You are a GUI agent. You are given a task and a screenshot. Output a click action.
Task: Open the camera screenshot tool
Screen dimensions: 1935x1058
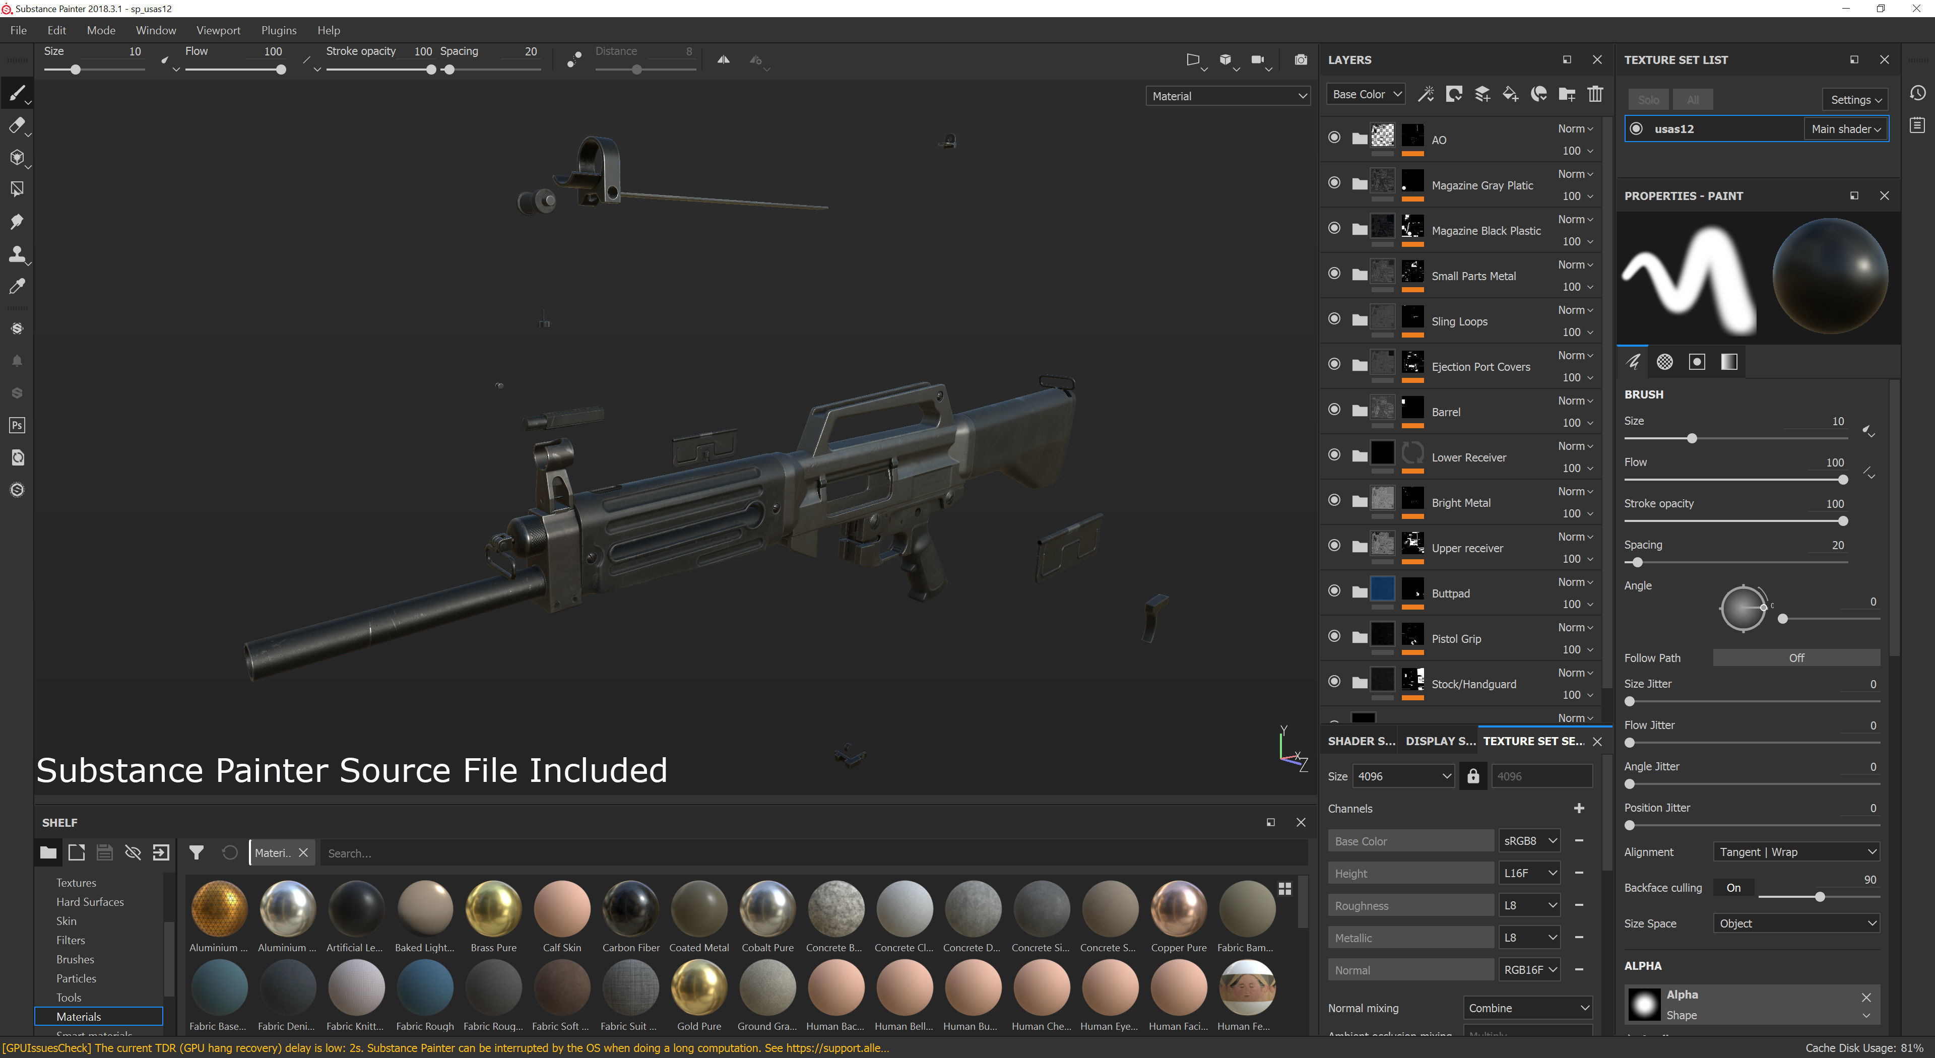click(x=1300, y=60)
